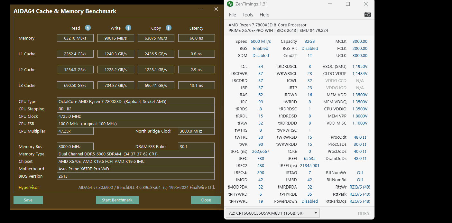Click DRAM:FSB Ratio value 30:1
This screenshot has height=223, width=452.
(x=196, y=146)
